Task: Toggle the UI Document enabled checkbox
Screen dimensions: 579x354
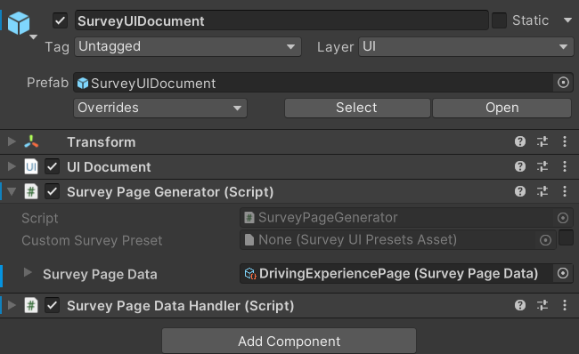Action: (x=52, y=166)
